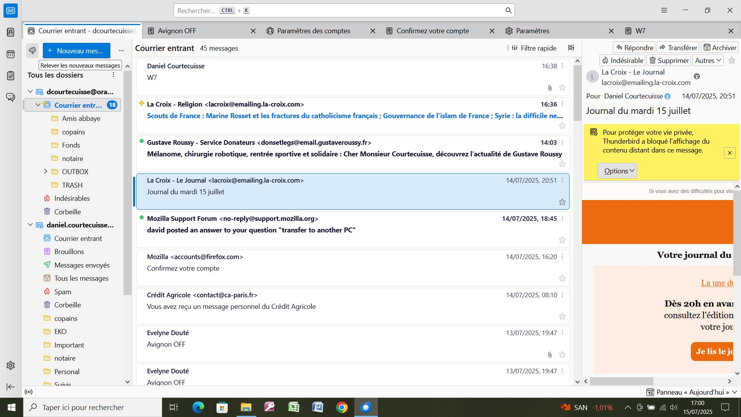Open the online status indicator in status bar

click(29, 392)
